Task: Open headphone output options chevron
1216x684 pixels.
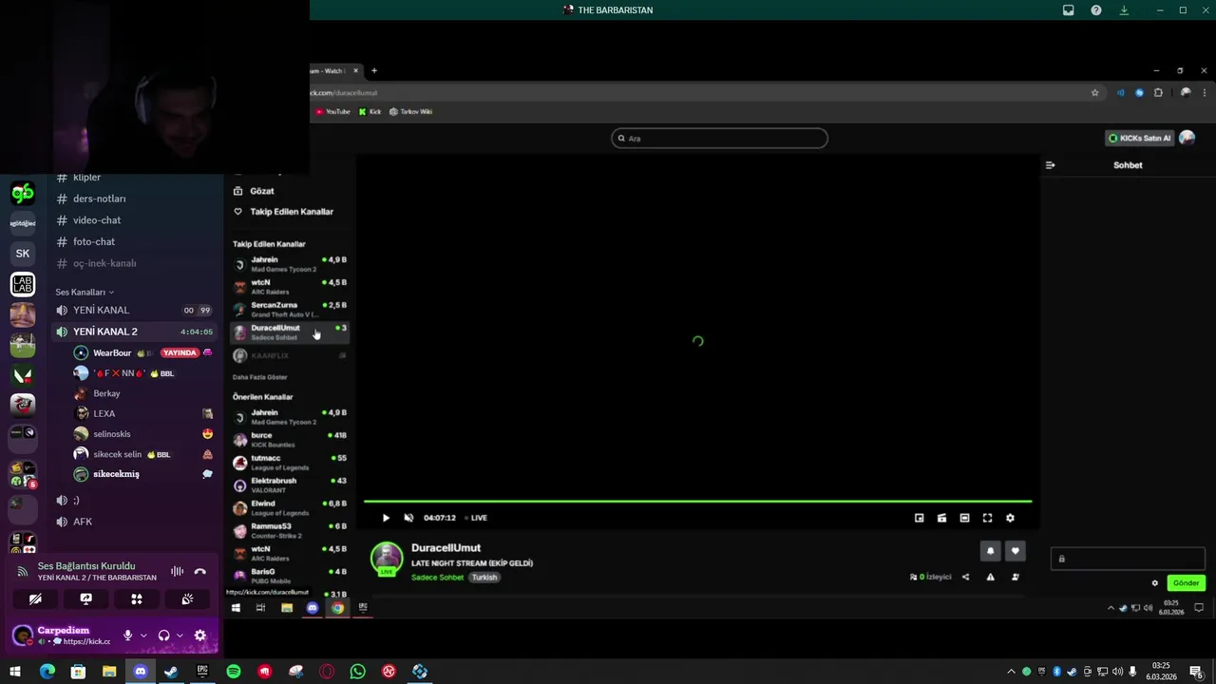Action: point(180,636)
